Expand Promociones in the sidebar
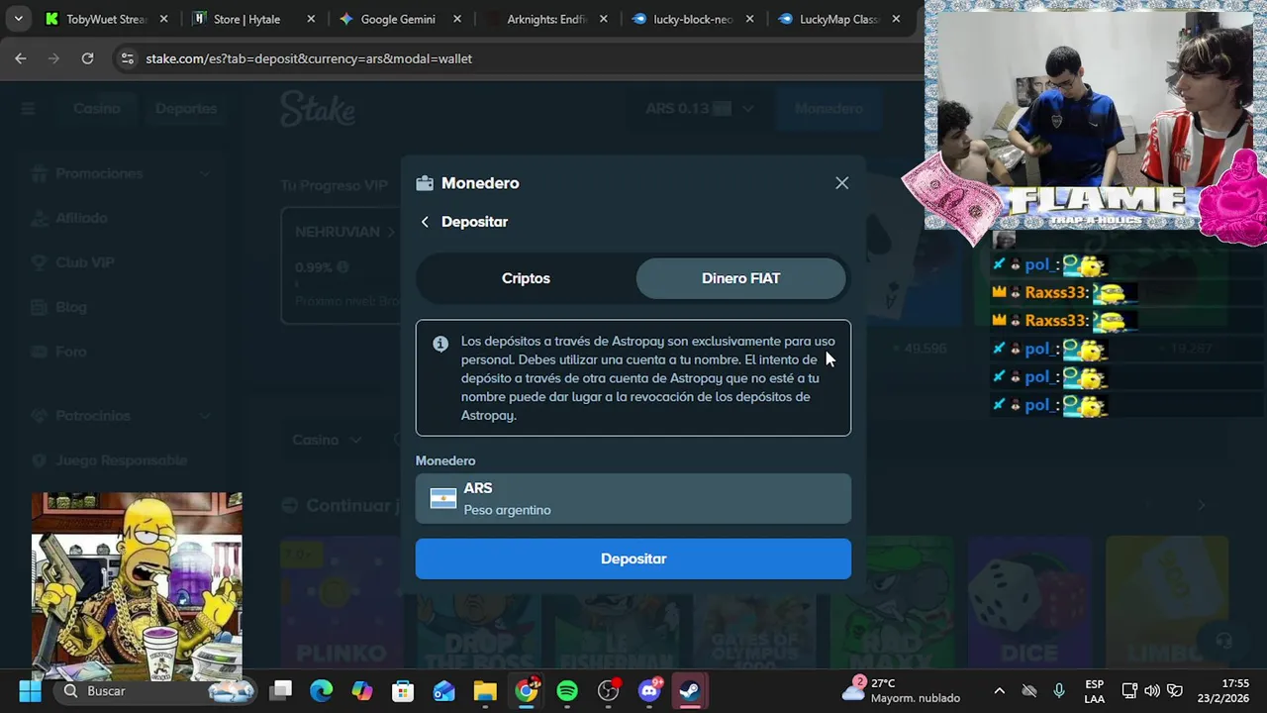The height and width of the screenshot is (713, 1267). pos(121,173)
